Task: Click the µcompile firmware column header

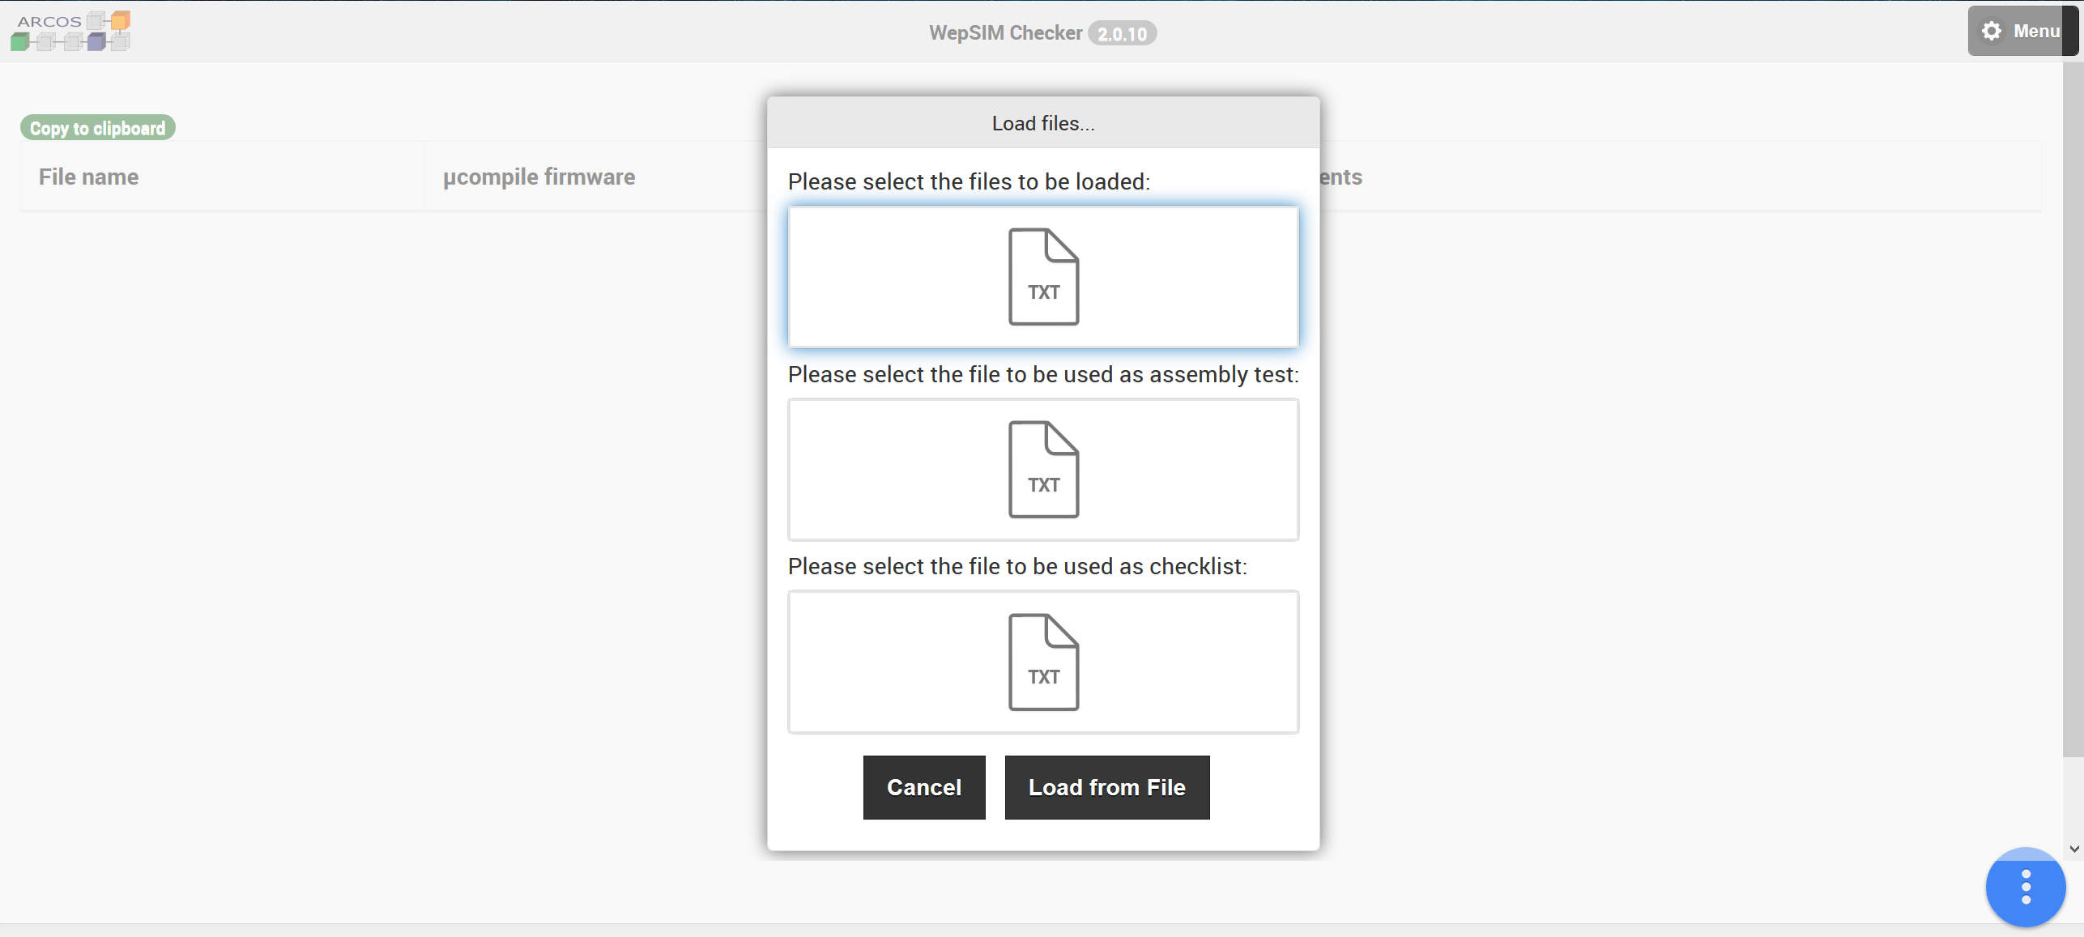Action: pyautogui.click(x=539, y=177)
